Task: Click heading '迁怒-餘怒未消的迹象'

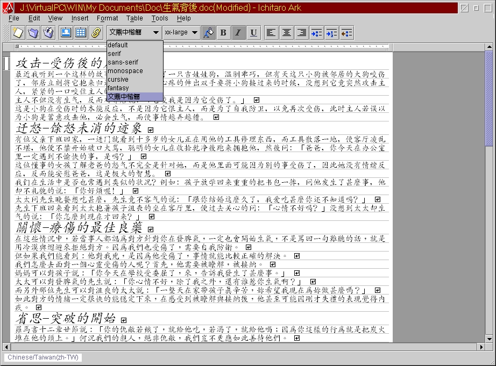Action: [79, 128]
